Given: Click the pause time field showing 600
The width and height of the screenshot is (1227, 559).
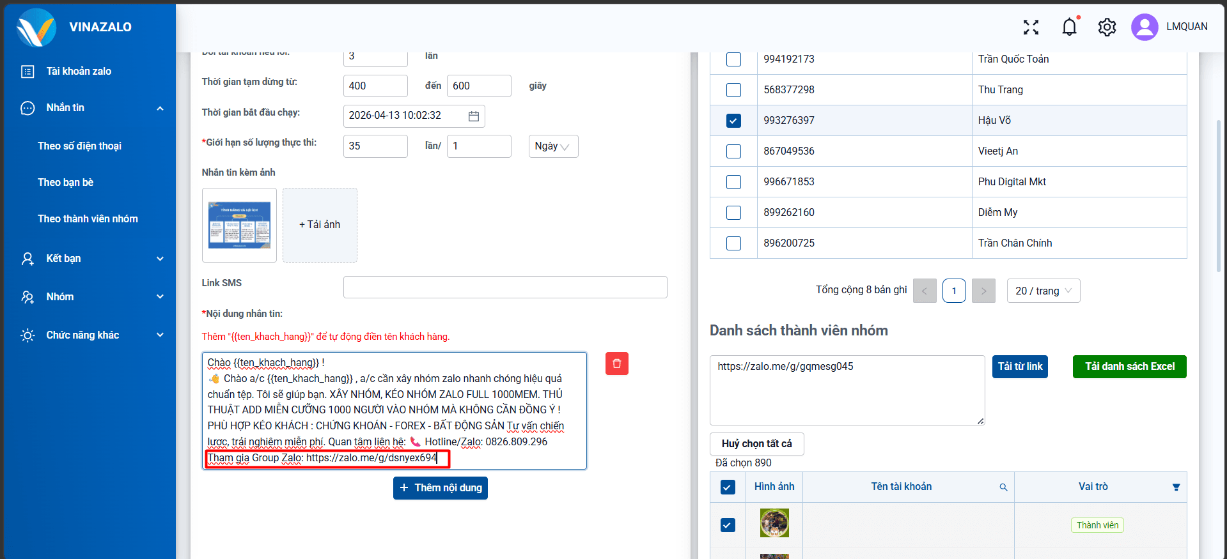Looking at the screenshot, I should 479,86.
